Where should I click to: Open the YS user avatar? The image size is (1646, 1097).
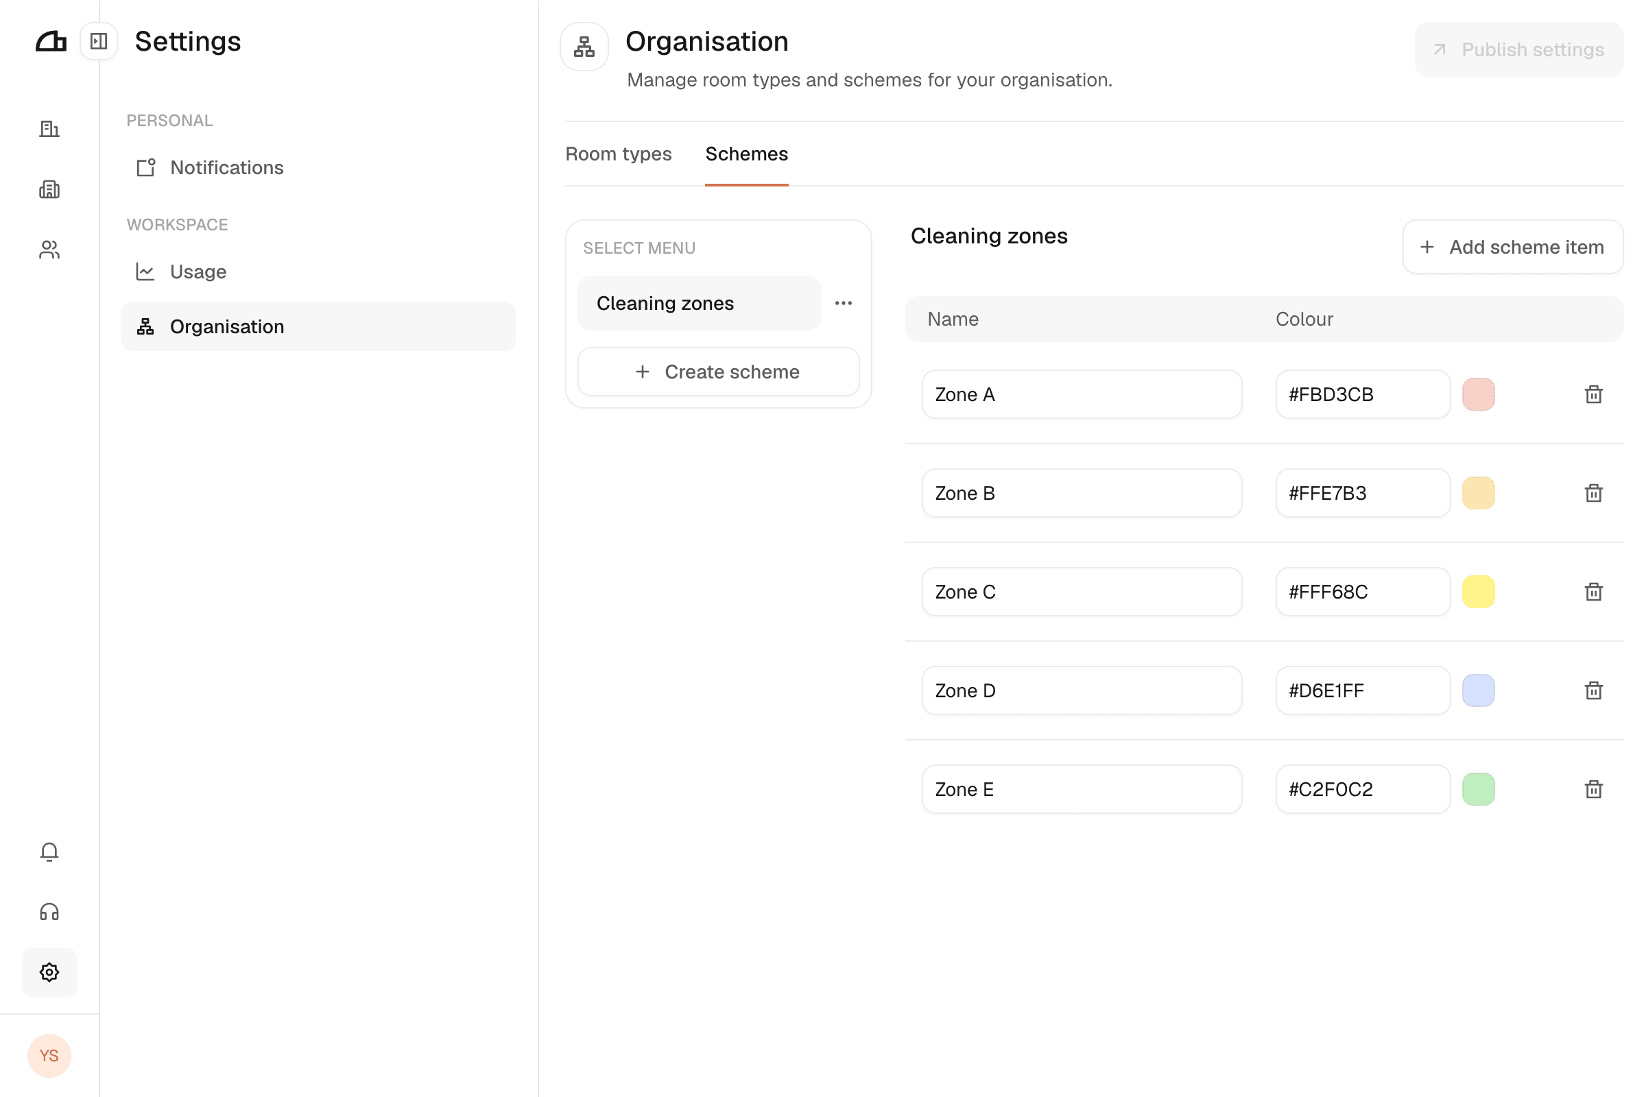(x=49, y=1055)
